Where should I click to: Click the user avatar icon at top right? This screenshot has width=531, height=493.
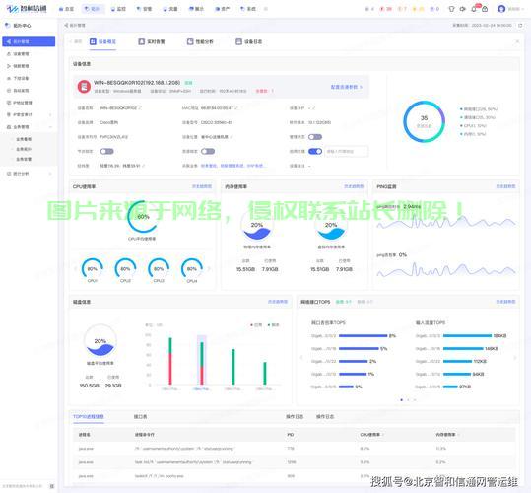pos(501,9)
